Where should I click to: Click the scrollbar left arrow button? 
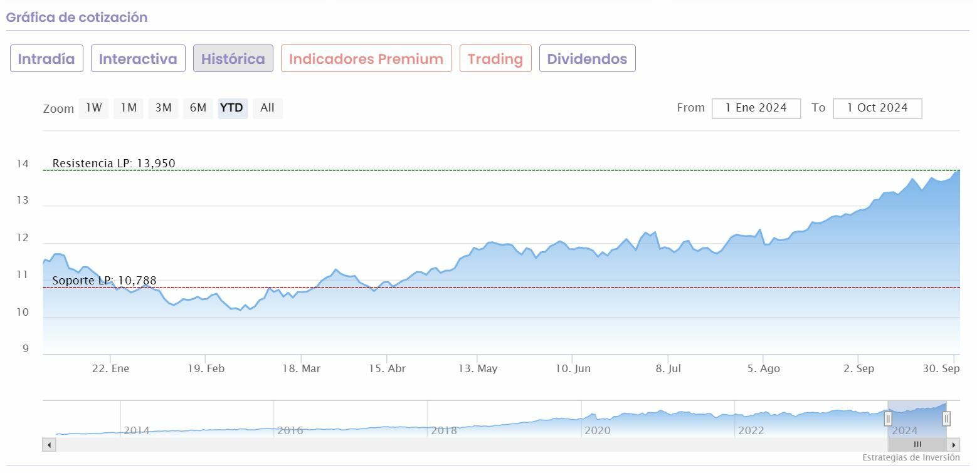pos(50,445)
